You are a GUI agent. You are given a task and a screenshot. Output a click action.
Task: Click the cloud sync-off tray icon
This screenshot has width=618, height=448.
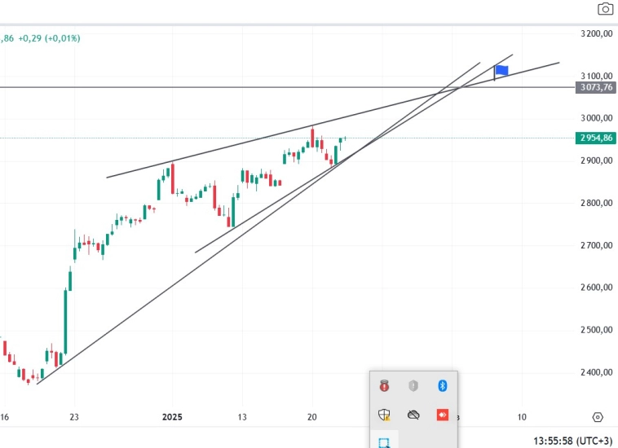[x=413, y=415]
